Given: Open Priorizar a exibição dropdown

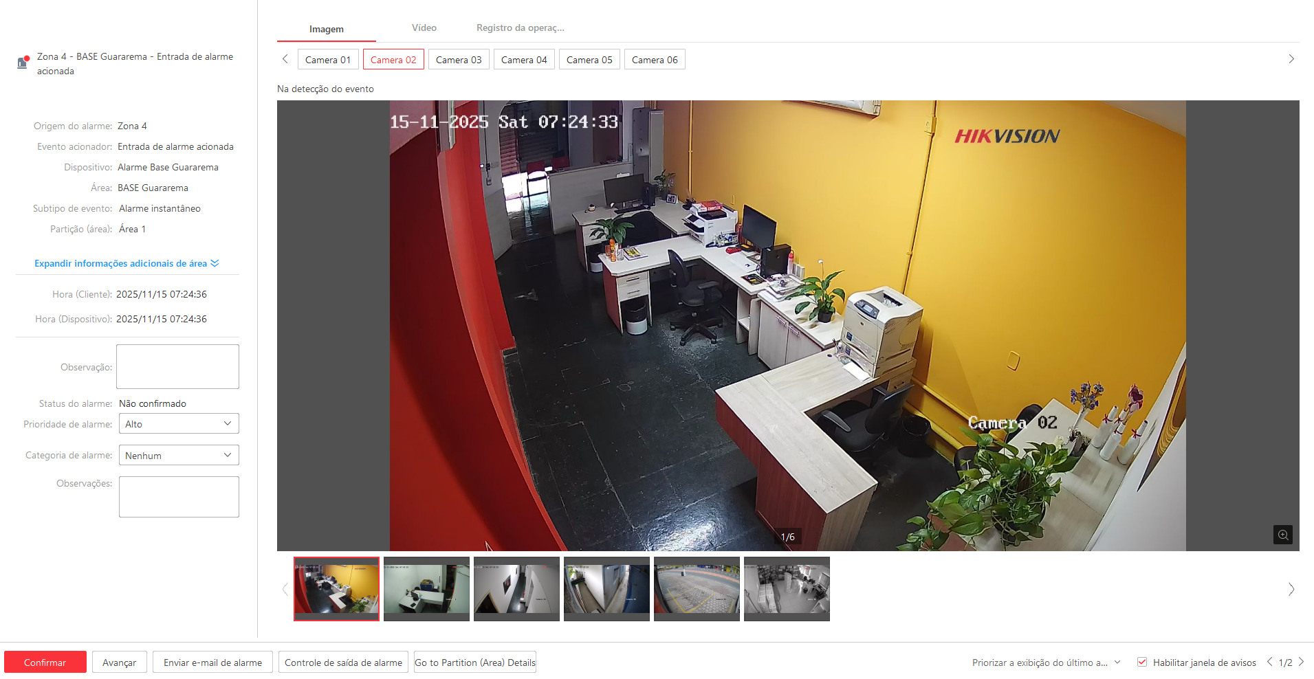Looking at the screenshot, I should click(x=1045, y=663).
